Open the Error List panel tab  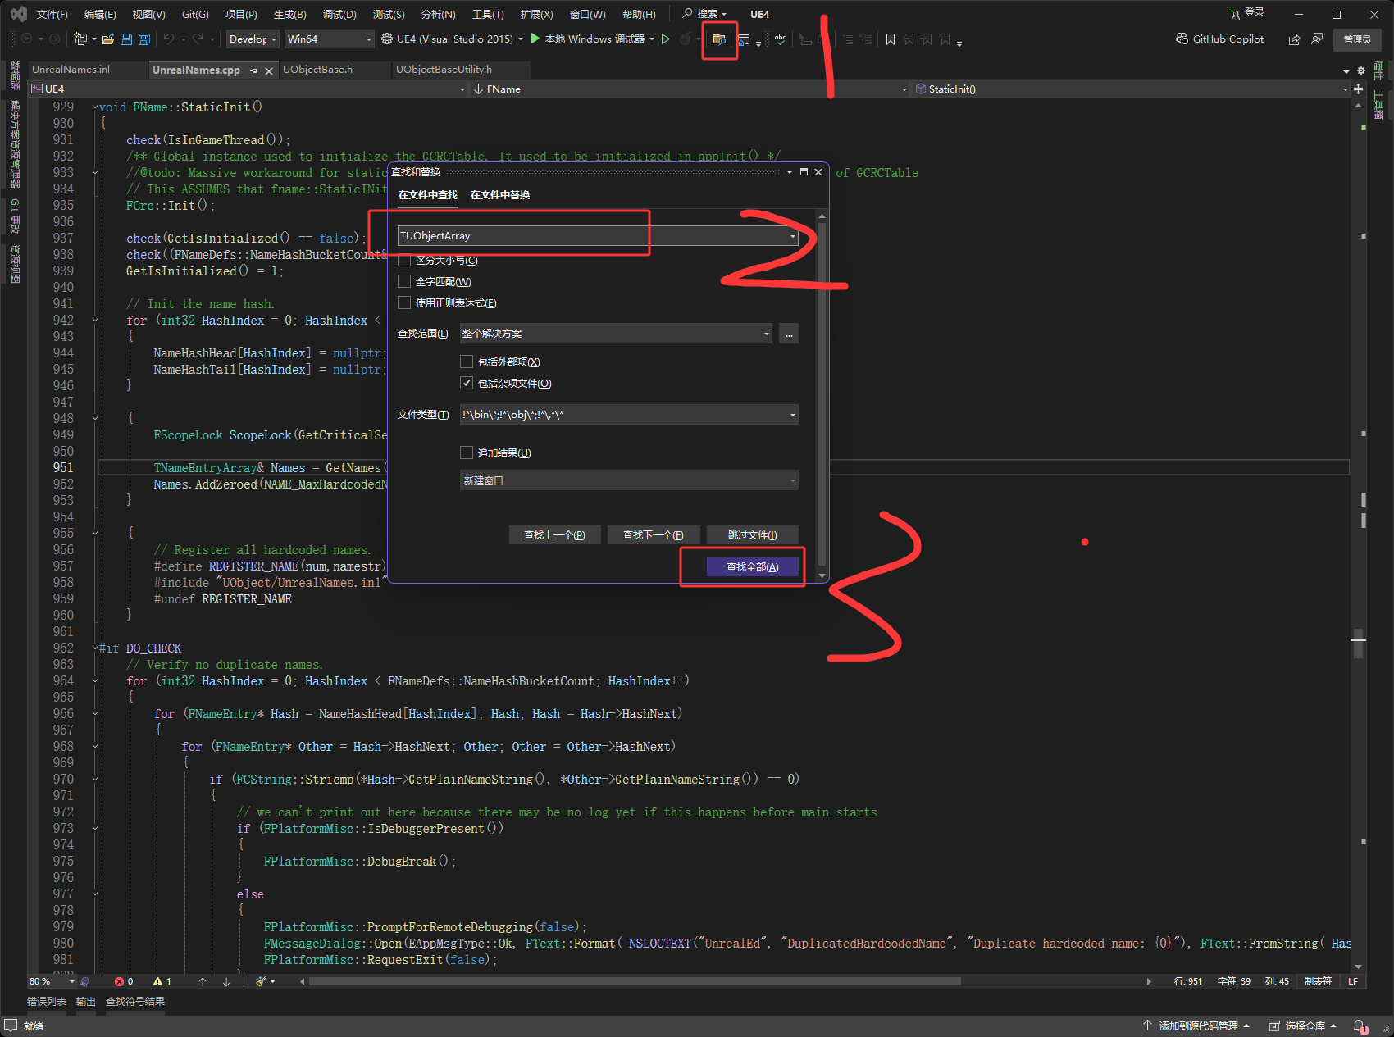pos(47,1001)
